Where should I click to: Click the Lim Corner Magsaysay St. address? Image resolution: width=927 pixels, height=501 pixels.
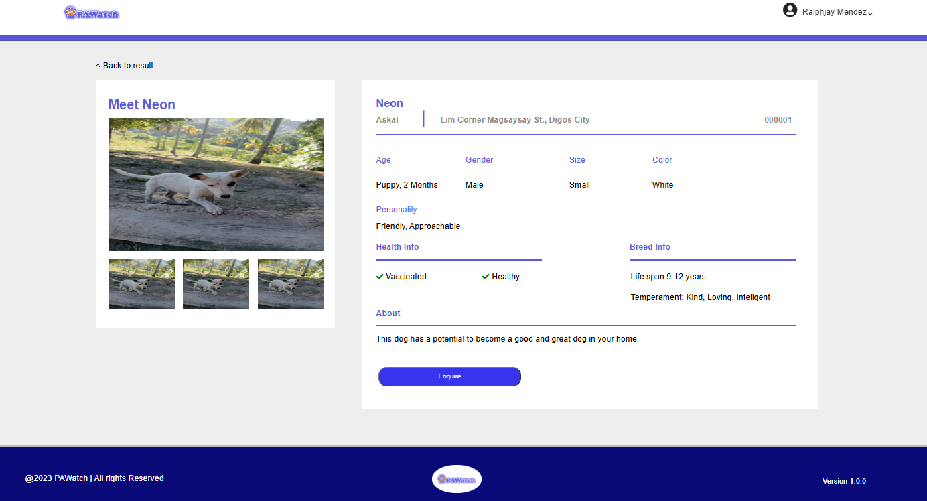point(514,120)
